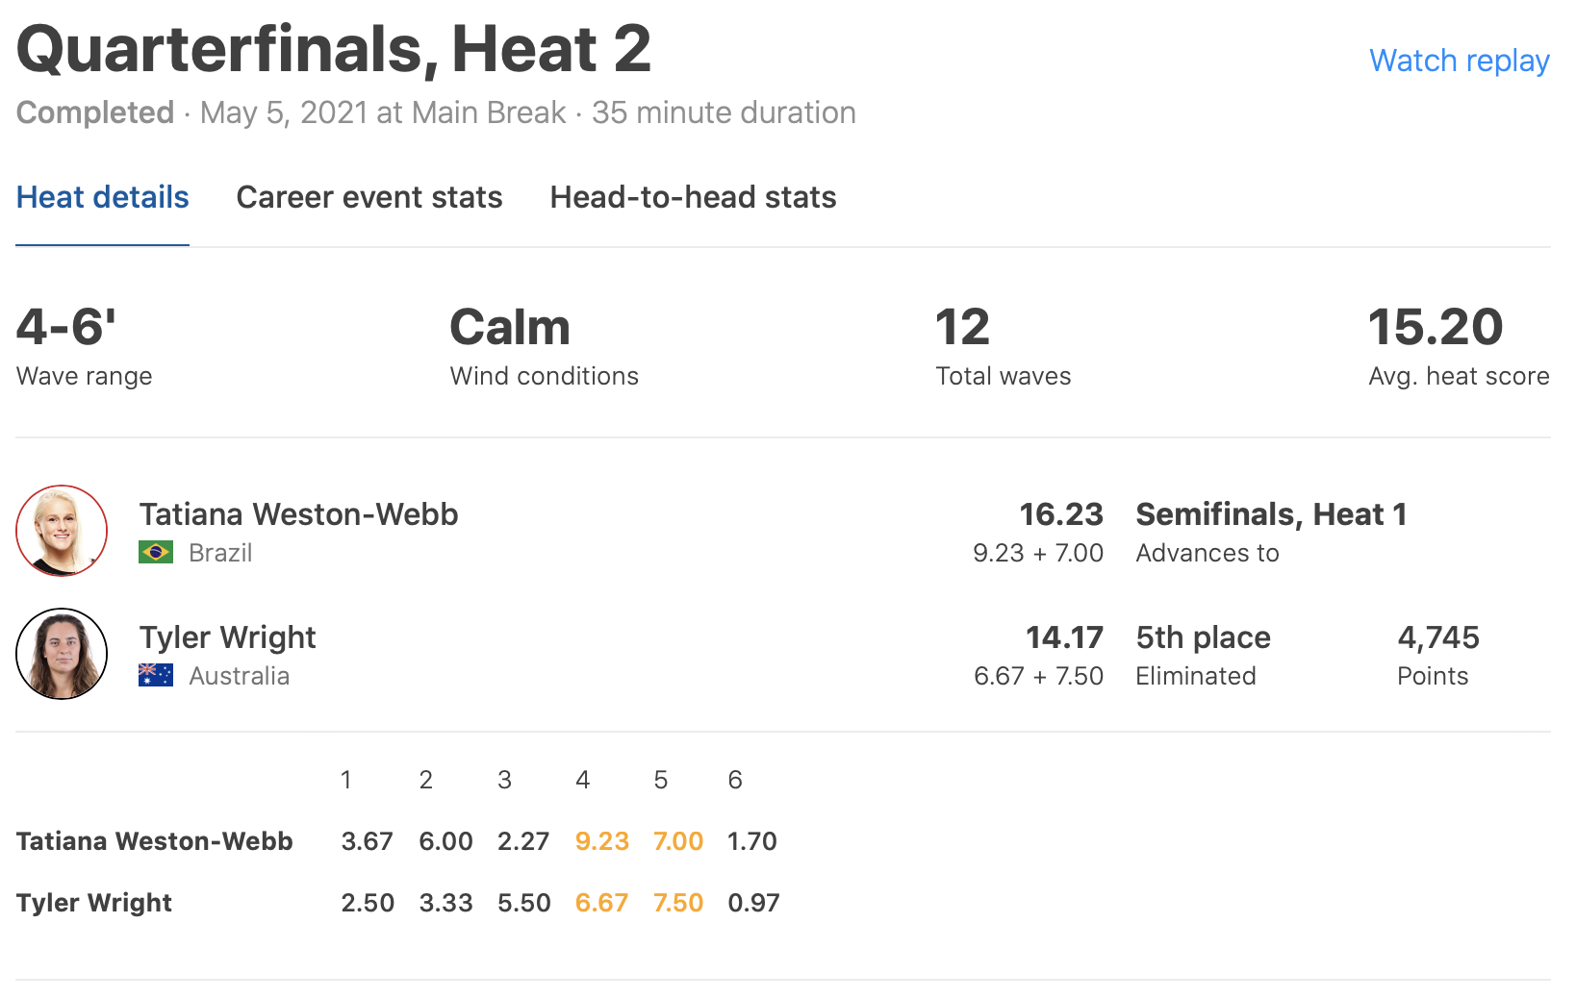Open Tyler Wright's athlete name link
Screen dimensions: 1576x998
pyautogui.click(x=227, y=637)
